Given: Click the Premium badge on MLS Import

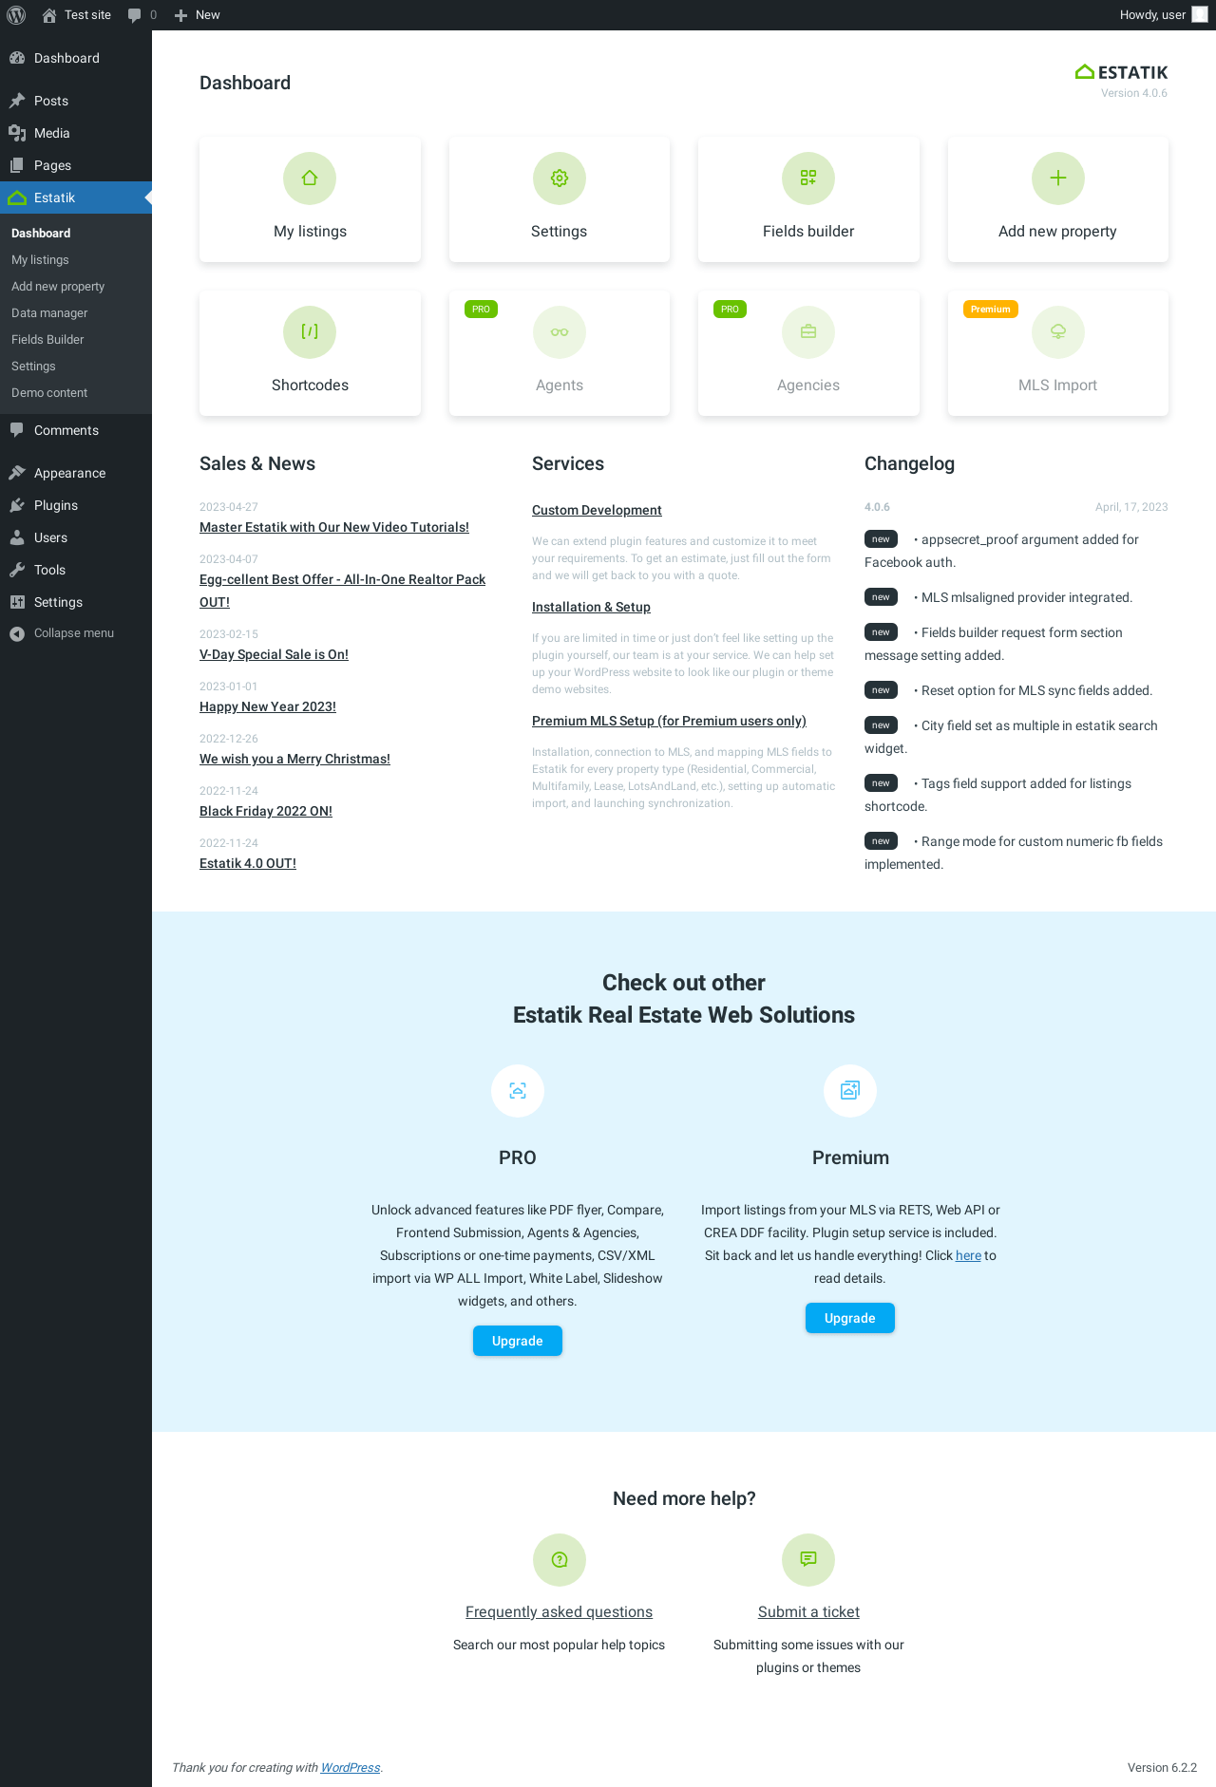Looking at the screenshot, I should [991, 310].
